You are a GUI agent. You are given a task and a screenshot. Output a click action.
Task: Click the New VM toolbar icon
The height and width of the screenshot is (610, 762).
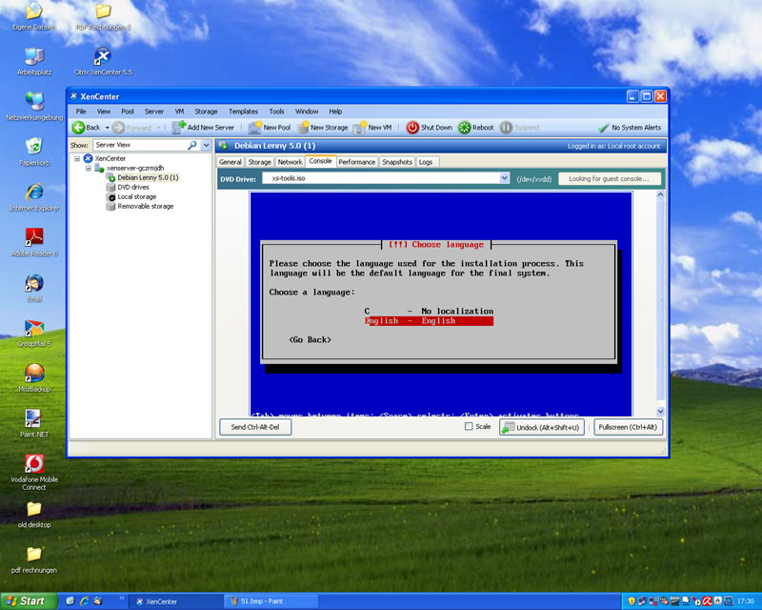tap(360, 128)
